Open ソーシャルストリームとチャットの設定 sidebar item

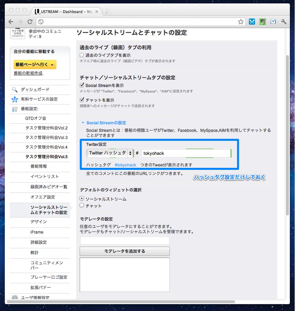(x=49, y=210)
